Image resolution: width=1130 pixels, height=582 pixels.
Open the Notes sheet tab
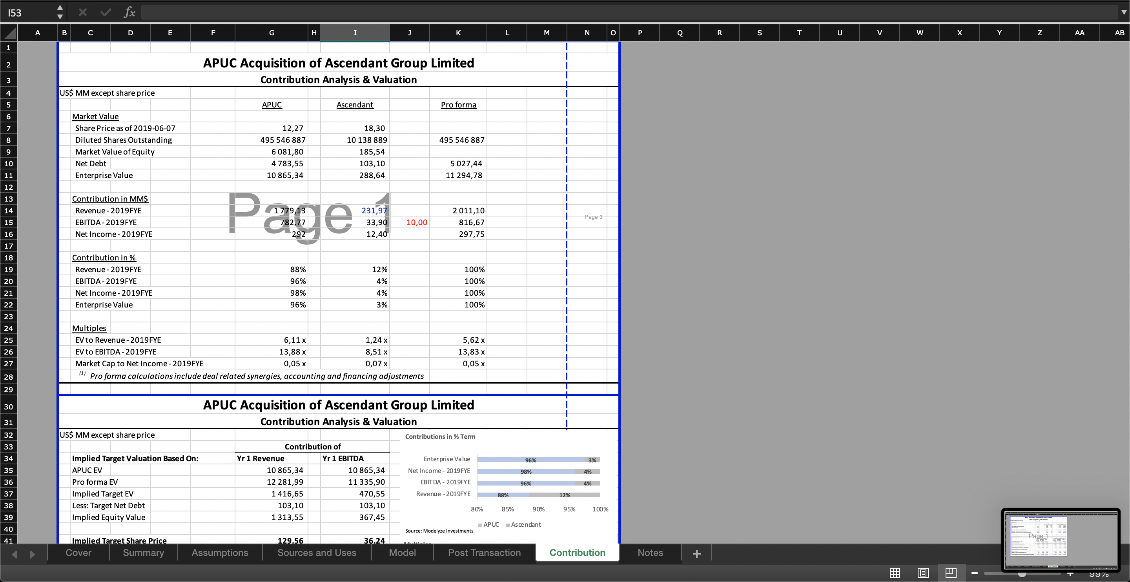[x=650, y=553]
